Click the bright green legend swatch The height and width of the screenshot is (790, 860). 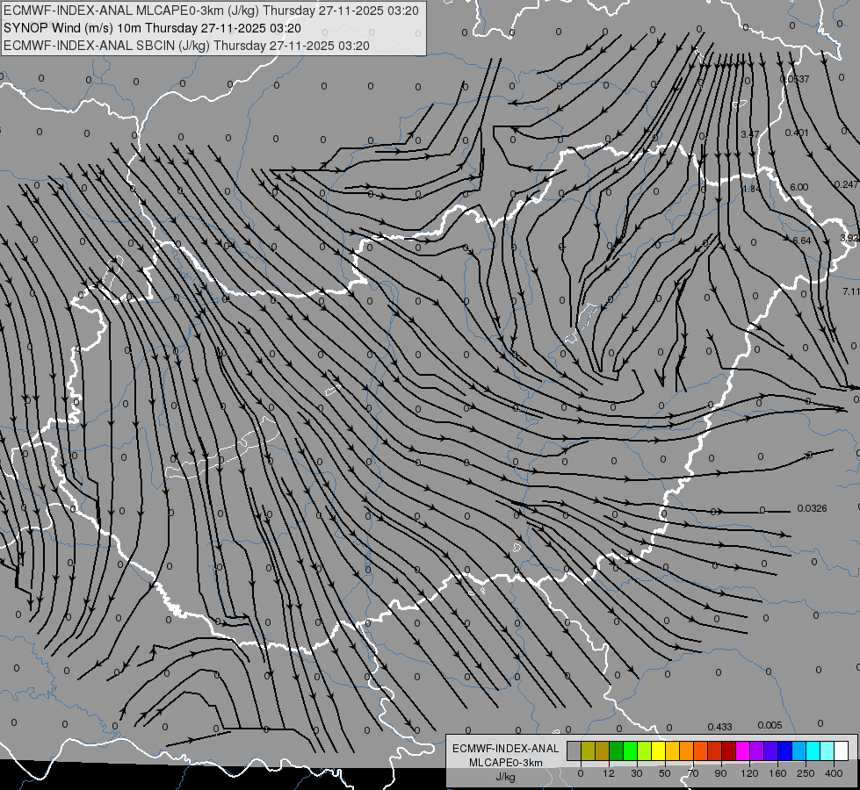tap(631, 750)
